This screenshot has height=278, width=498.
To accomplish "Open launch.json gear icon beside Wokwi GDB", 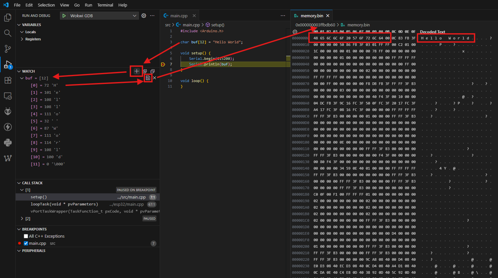I will 144,16.
